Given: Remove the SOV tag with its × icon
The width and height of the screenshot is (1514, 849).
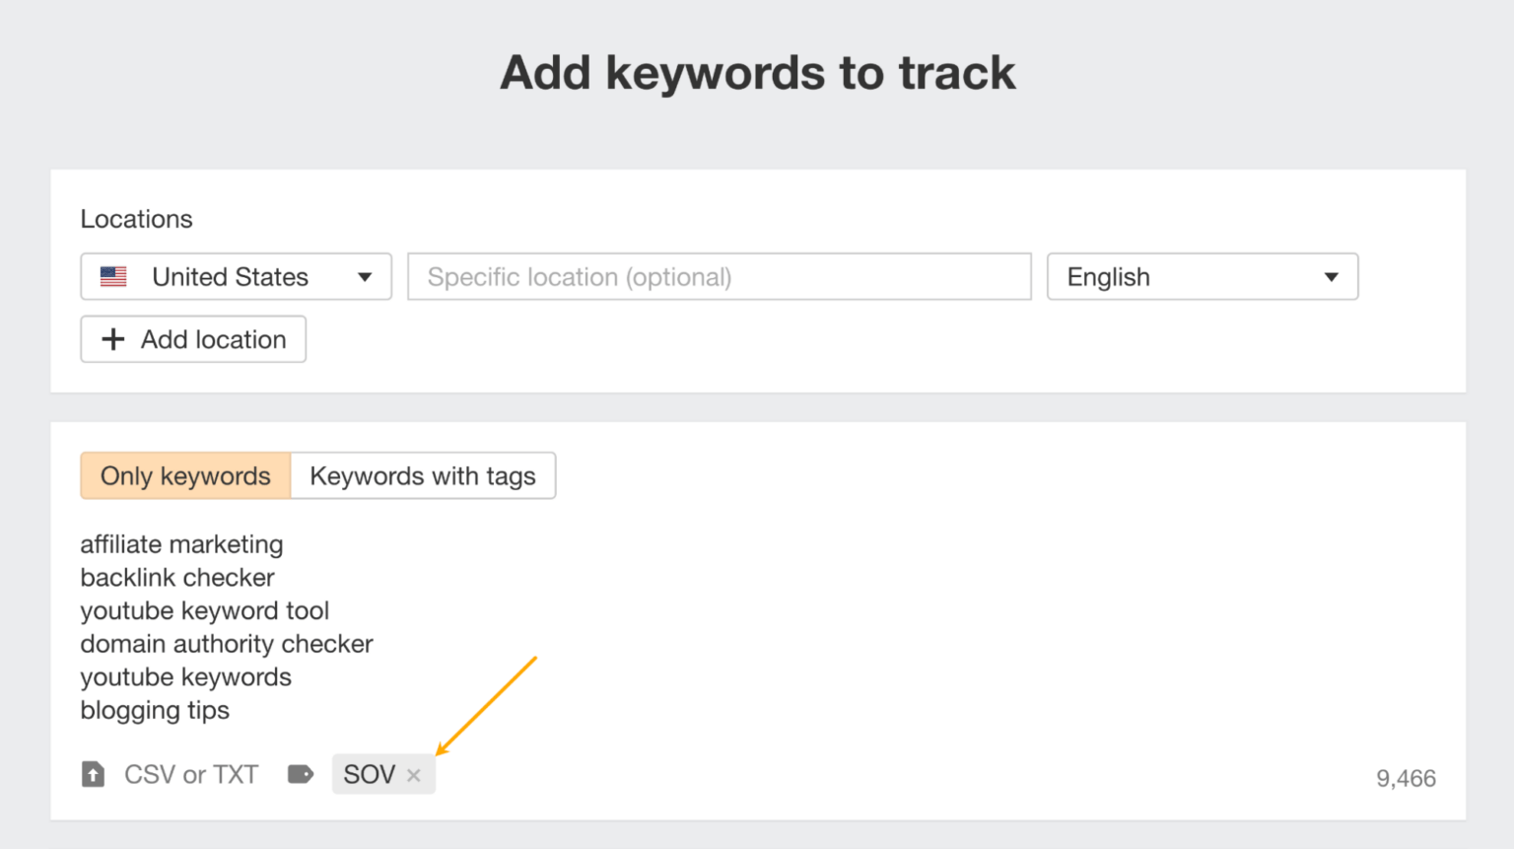Looking at the screenshot, I should tap(413, 775).
